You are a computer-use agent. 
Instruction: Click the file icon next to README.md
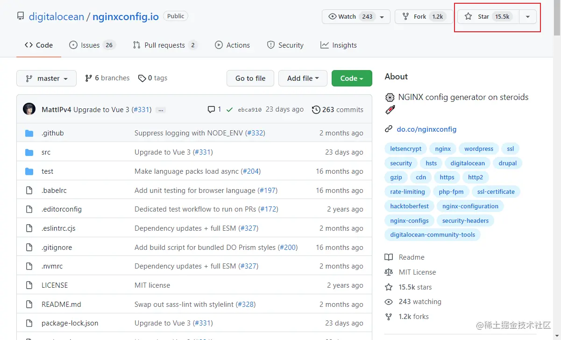click(x=29, y=305)
